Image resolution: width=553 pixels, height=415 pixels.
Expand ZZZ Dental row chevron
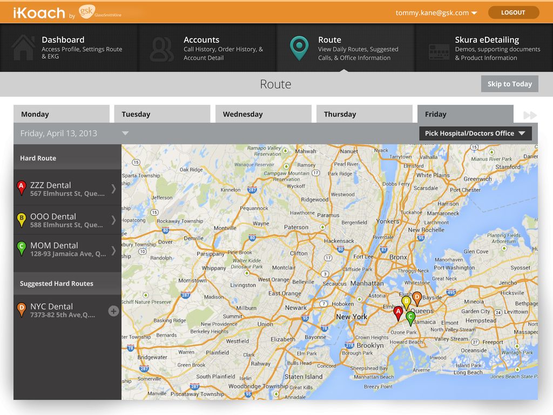(113, 189)
